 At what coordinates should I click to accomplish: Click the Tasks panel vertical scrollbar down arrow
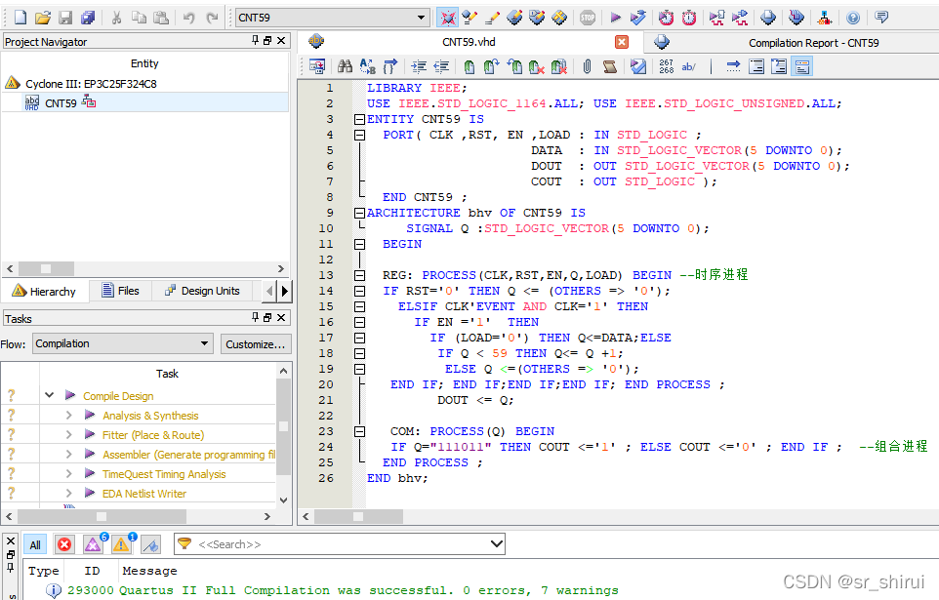tap(283, 500)
